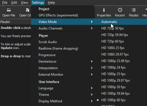This screenshot has width=147, height=106.
Task: Open the File menu
Action: 5,3
